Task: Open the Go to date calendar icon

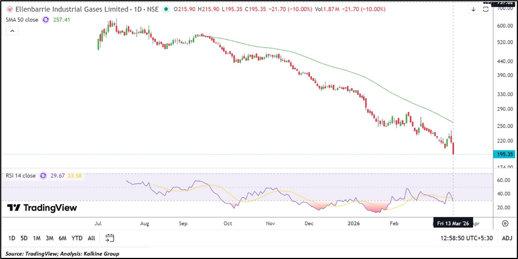Action: point(110,238)
